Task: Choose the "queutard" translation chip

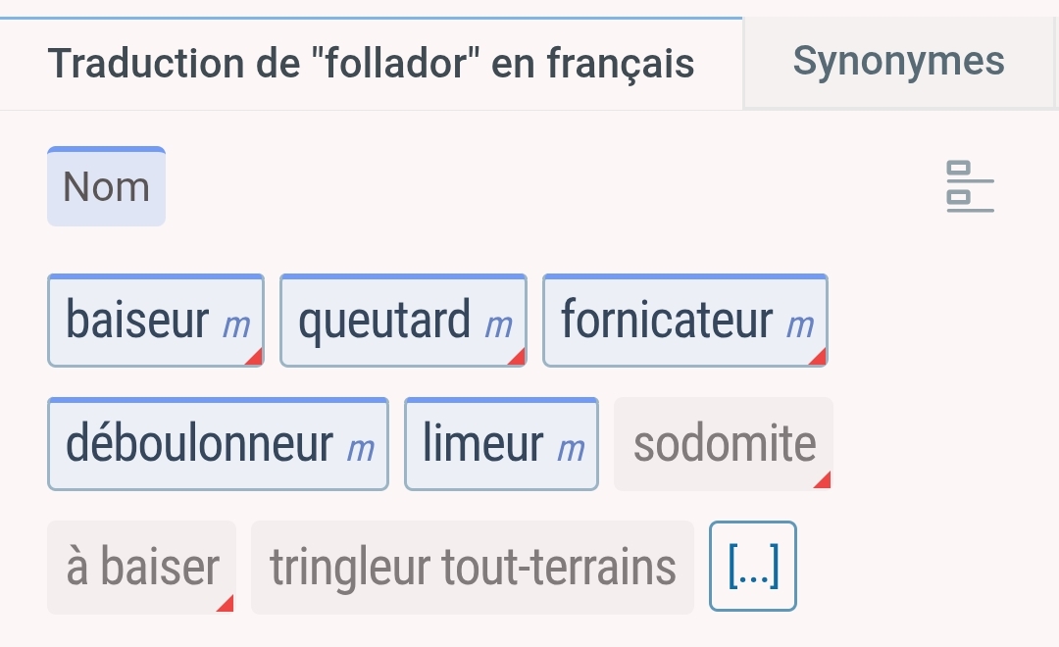Action: [x=384, y=322]
